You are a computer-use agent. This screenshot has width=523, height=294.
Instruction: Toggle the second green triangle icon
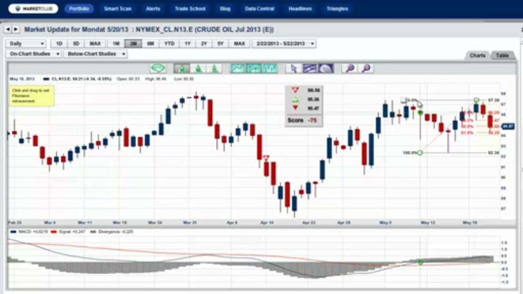(198, 68)
